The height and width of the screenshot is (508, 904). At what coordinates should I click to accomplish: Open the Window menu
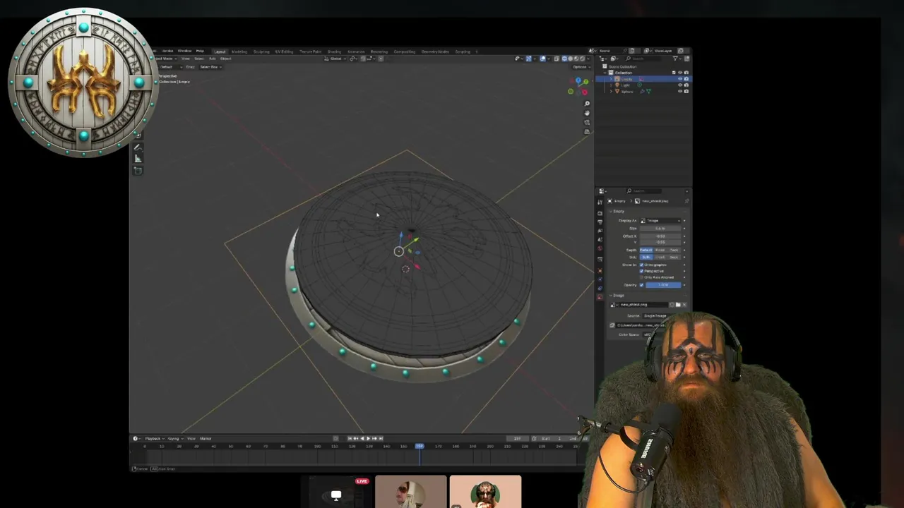coord(184,51)
